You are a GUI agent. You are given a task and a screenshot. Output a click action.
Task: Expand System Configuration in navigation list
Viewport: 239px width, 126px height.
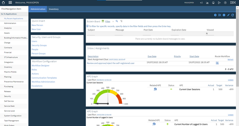(13, 116)
